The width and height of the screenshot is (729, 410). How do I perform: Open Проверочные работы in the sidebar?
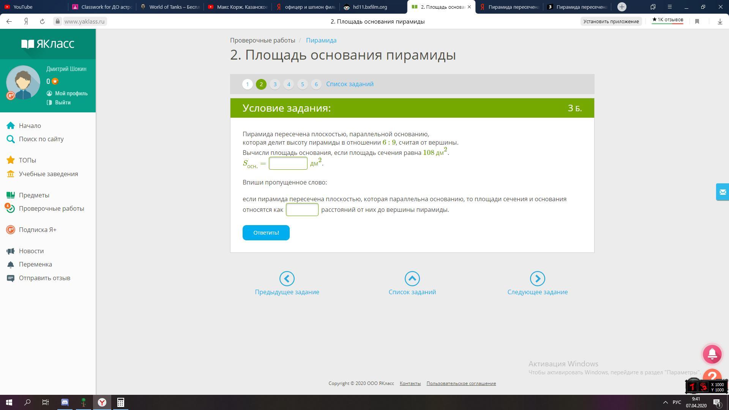pos(51,208)
